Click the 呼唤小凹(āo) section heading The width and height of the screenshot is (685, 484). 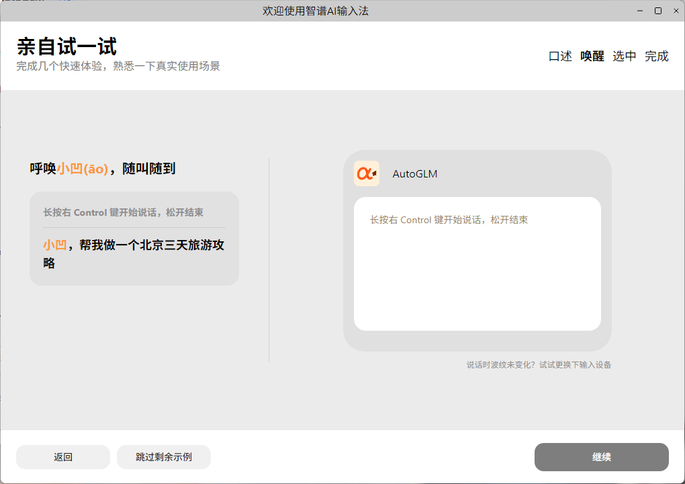tap(102, 169)
